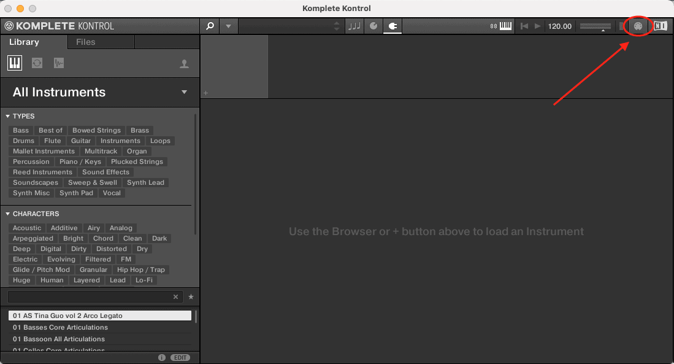Viewport: 674px width, 364px height.
Task: Click the Komplete Kontrol logo
Action: coord(59,26)
